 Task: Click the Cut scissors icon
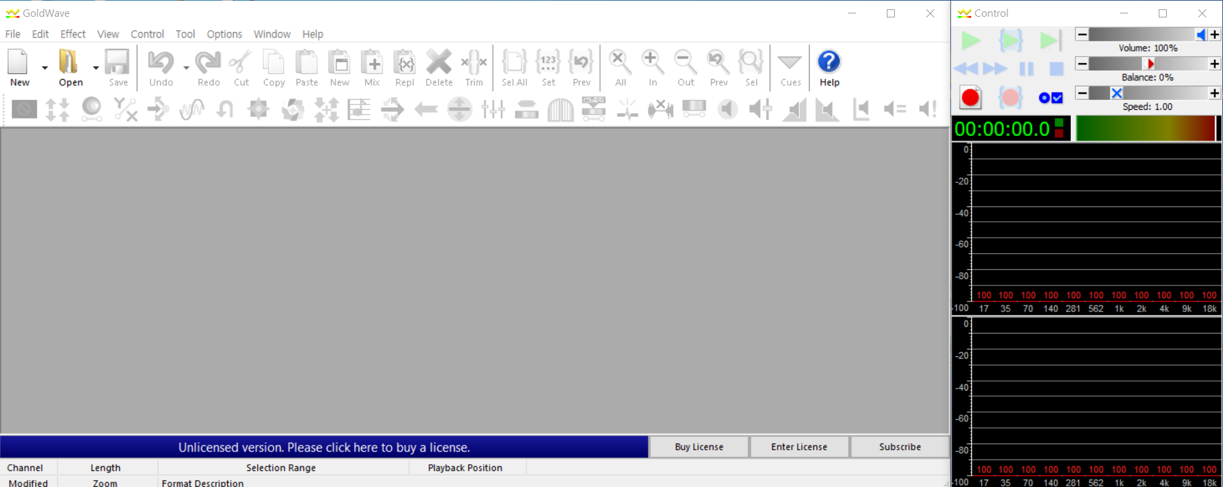coord(241,67)
